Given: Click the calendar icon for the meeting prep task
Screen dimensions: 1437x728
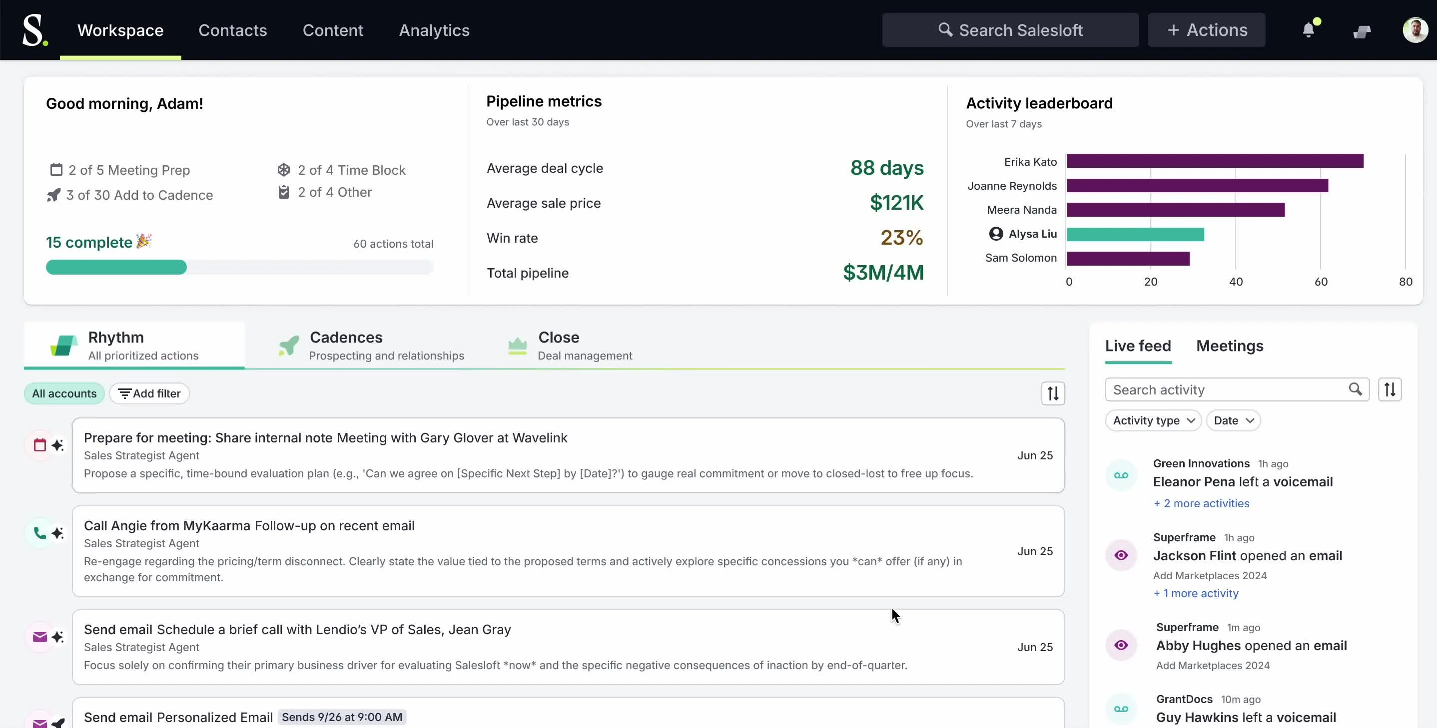Looking at the screenshot, I should (x=39, y=445).
